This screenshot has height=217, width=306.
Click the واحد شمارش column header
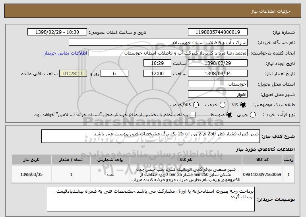pos(110,160)
